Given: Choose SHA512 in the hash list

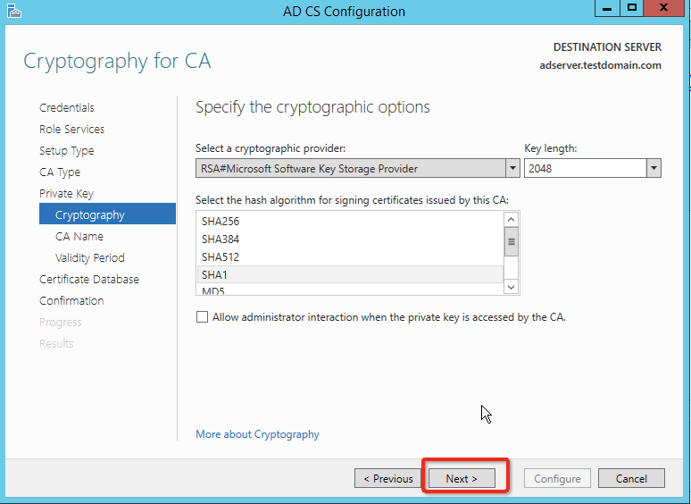Looking at the screenshot, I should click(221, 257).
